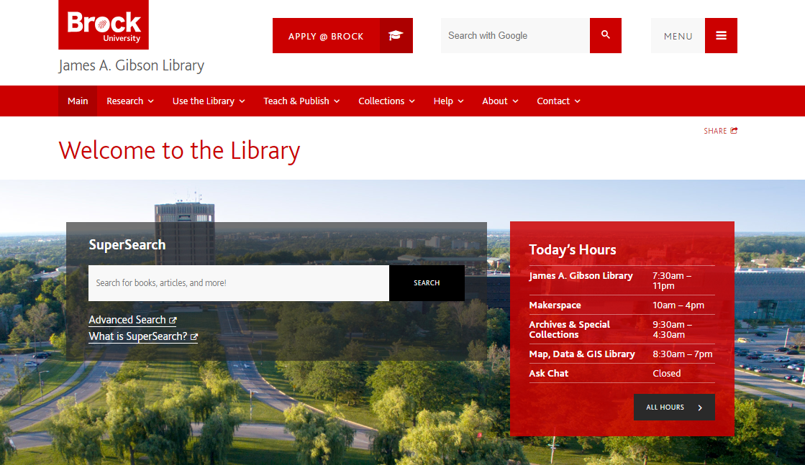The height and width of the screenshot is (465, 805).
Task: Click the SuperSearch heading
Action: 127,244
